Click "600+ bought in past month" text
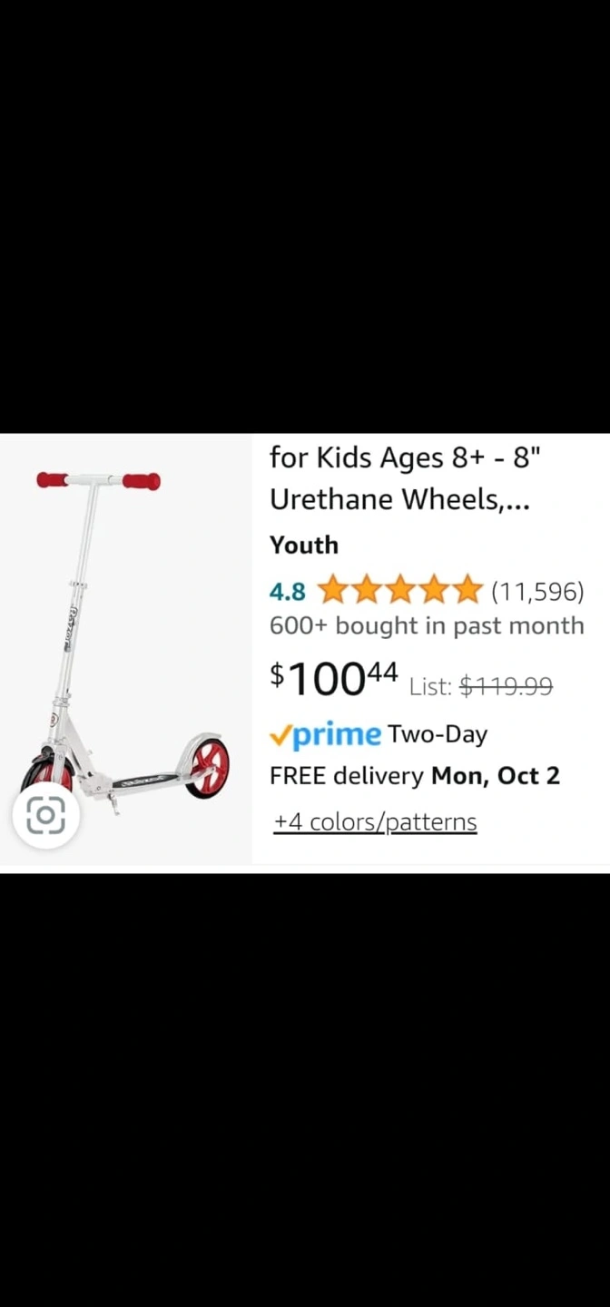Screen dimensions: 610x1307 (427, 625)
